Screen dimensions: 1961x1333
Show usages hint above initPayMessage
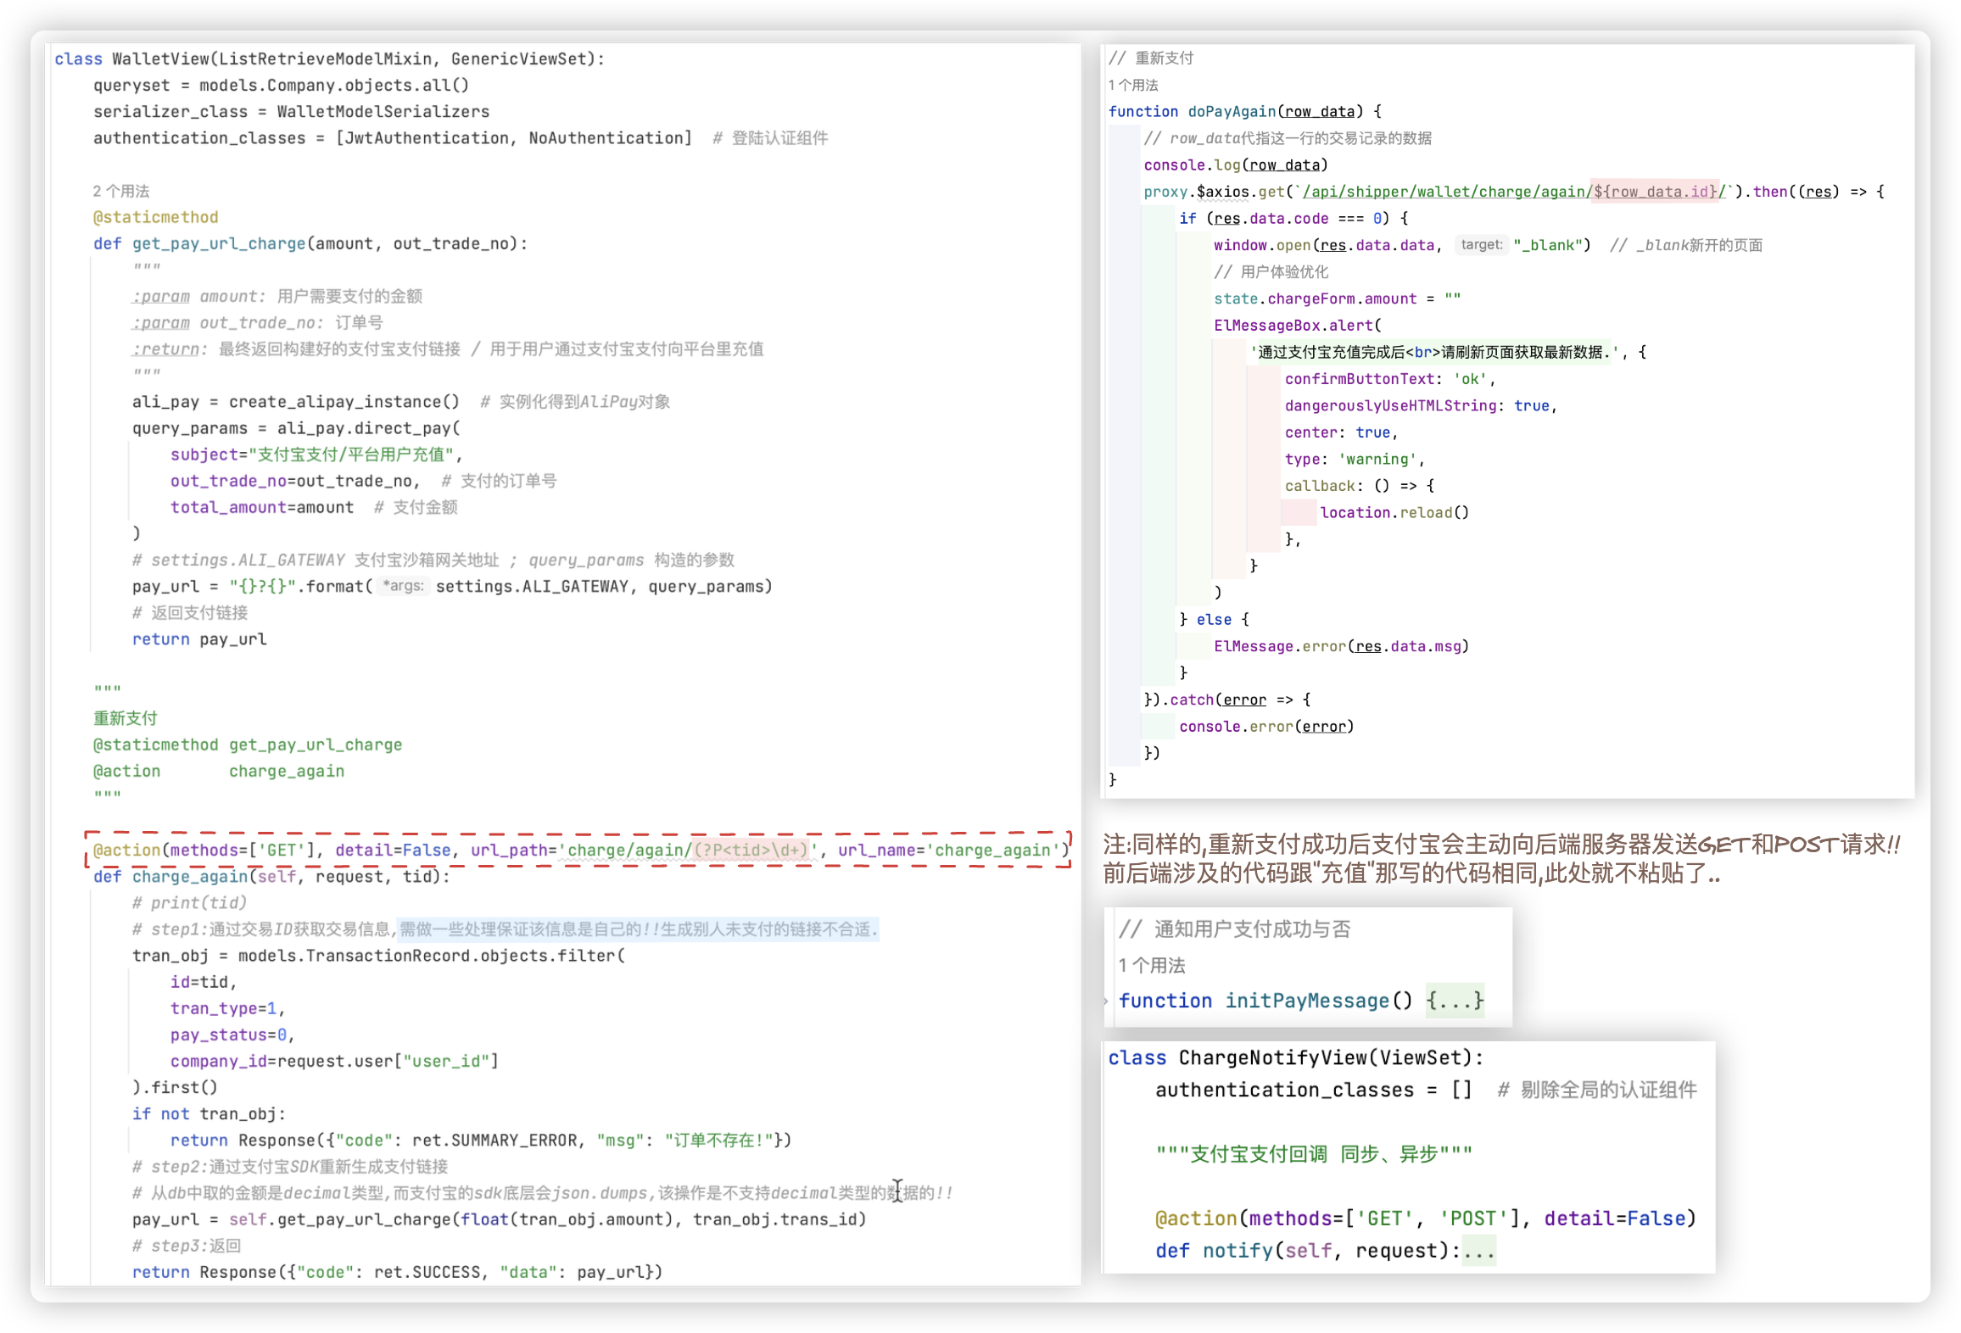coord(1151,965)
